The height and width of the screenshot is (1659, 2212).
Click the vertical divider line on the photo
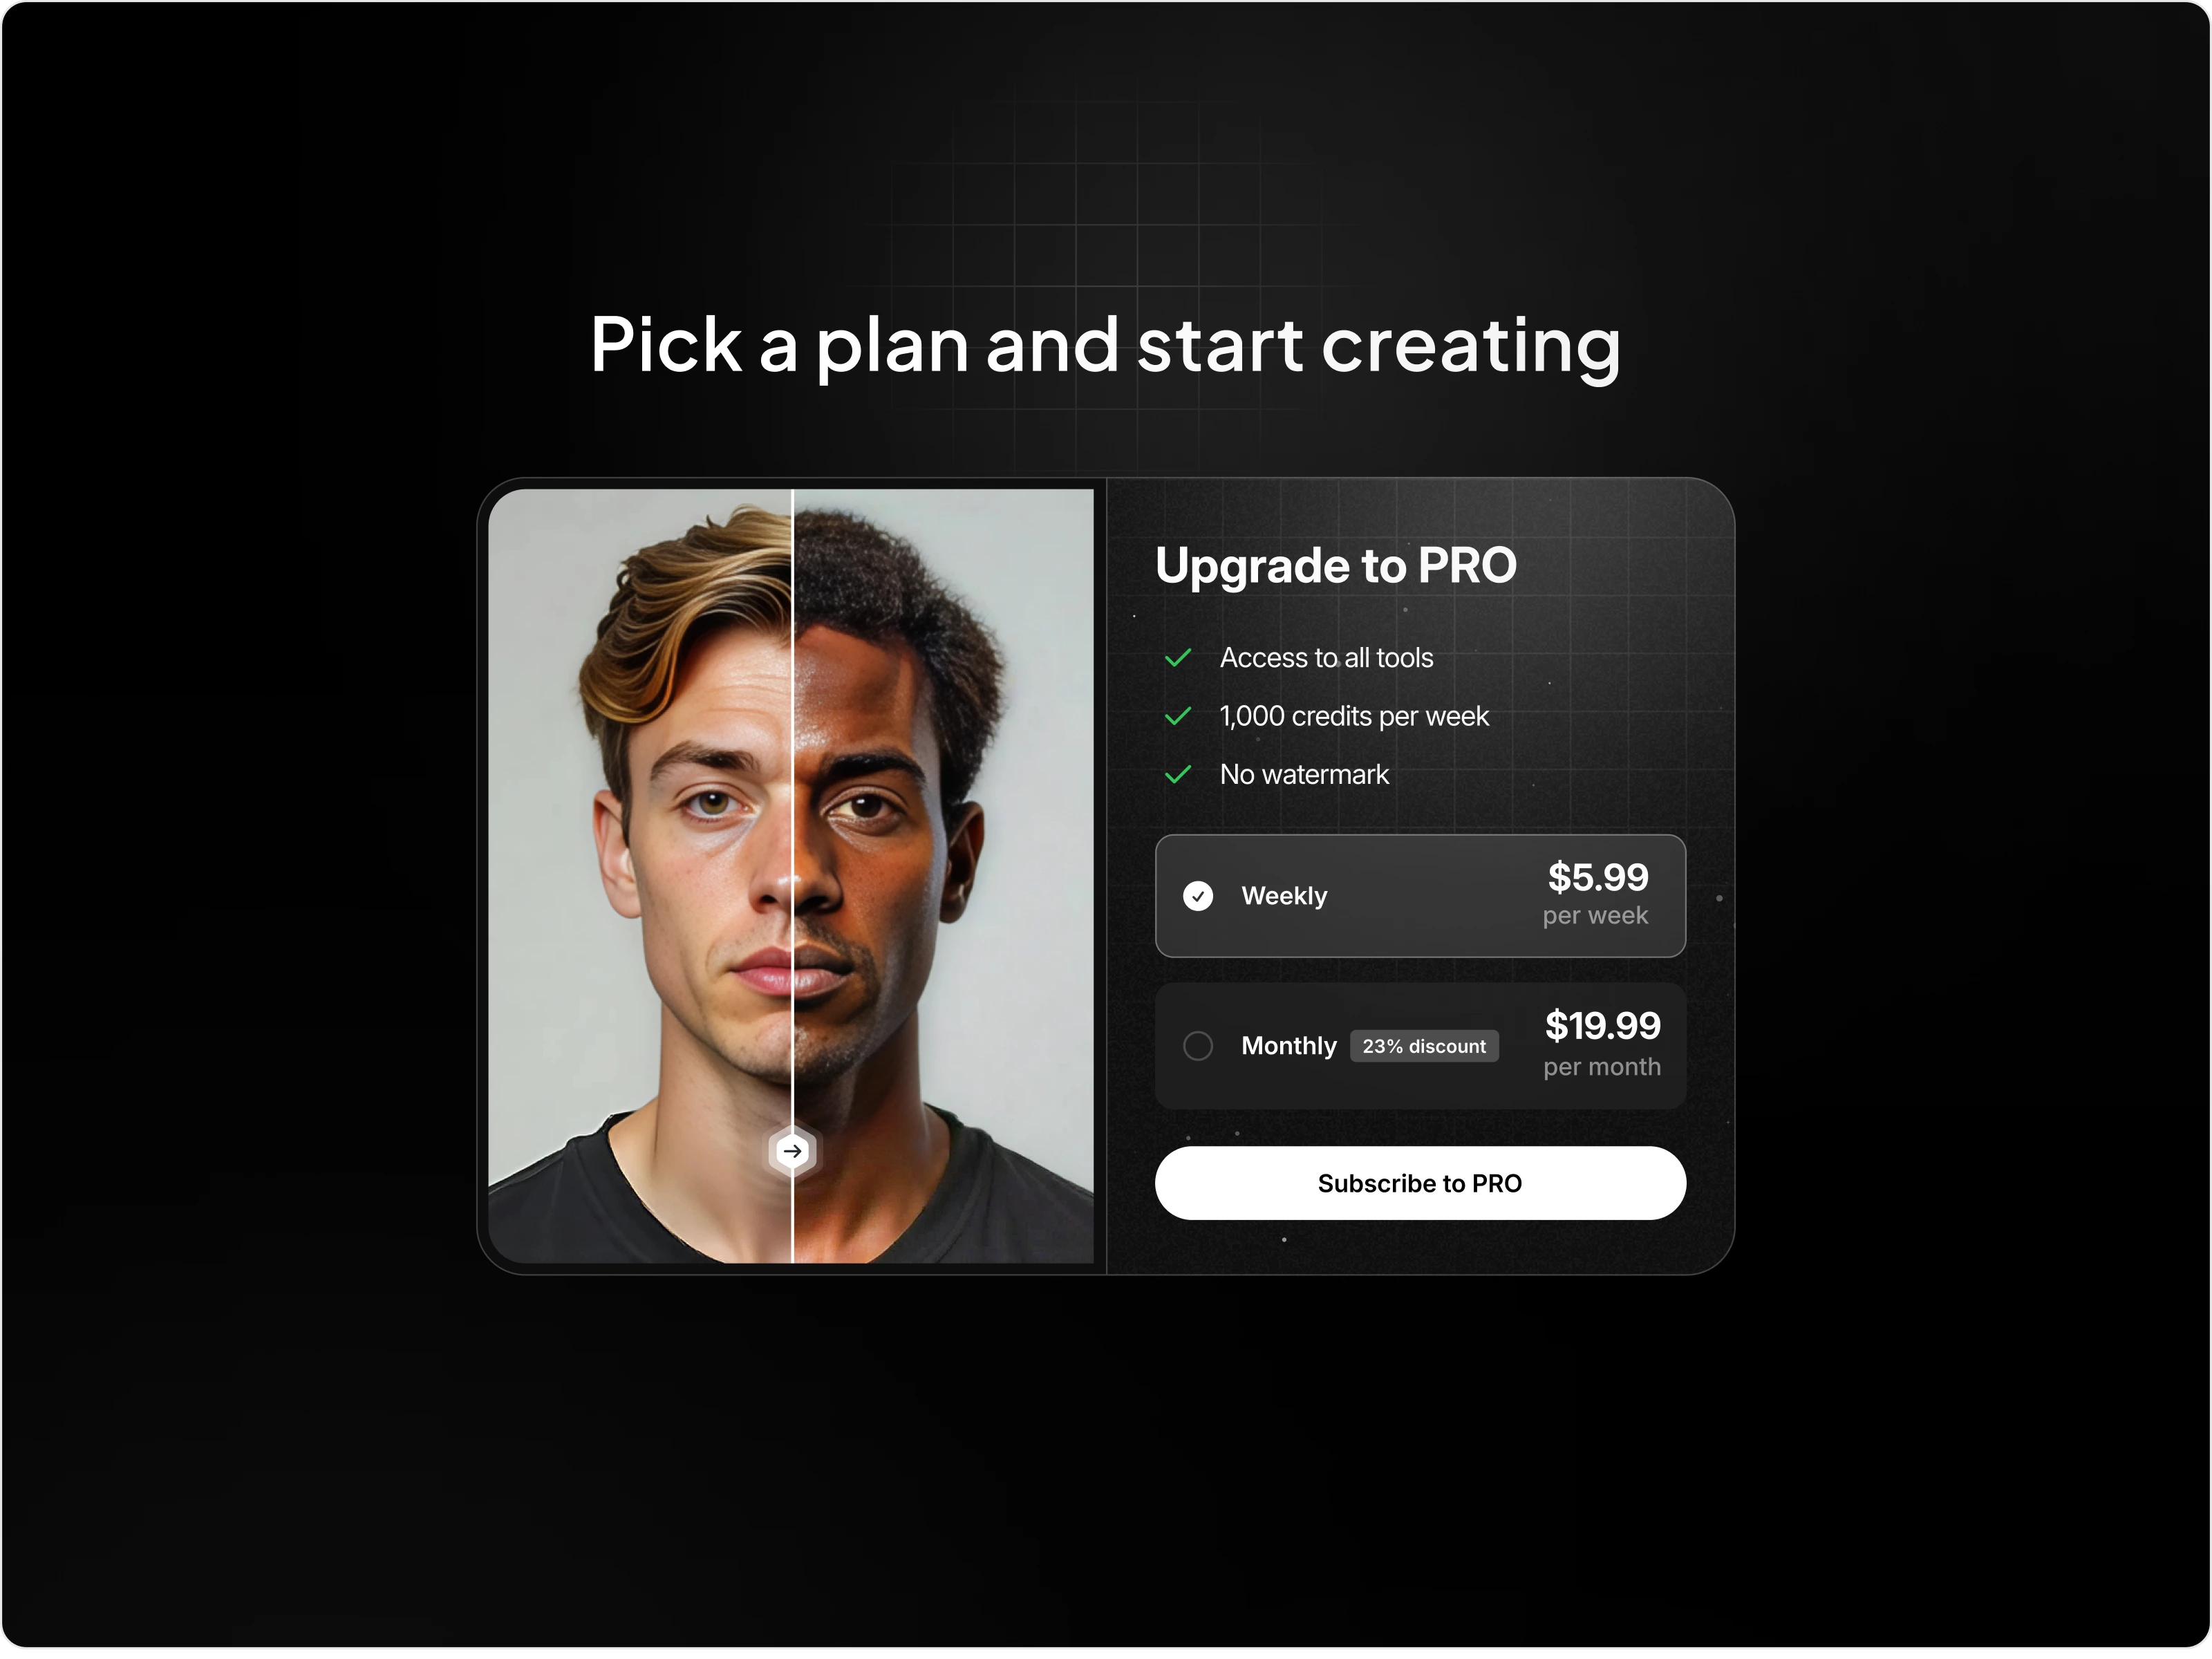[792, 800]
